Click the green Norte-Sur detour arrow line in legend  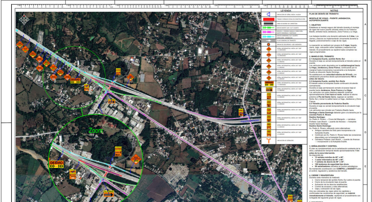pos(269,28)
